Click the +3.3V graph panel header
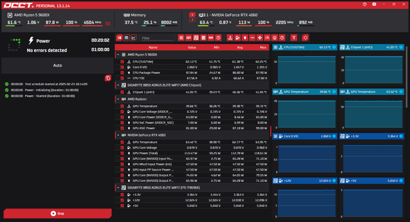410x222 pixels. (x=372, y=136)
